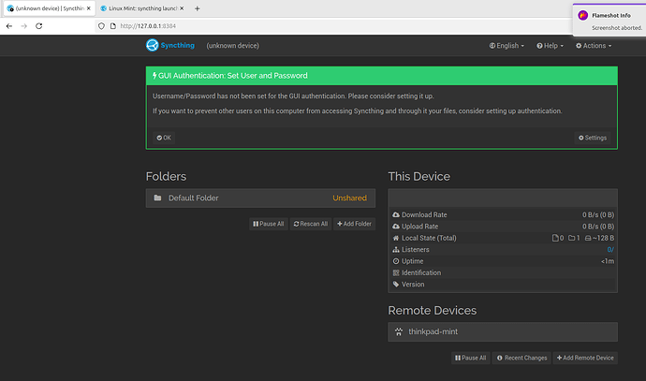Click the Uptime value <1m
Image resolution: width=646 pixels, height=381 pixels.
tap(608, 261)
